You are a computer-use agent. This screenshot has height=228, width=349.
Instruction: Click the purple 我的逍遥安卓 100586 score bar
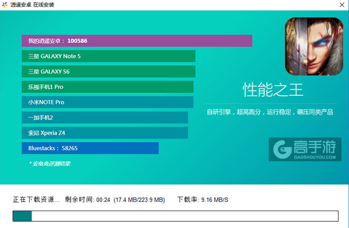click(137, 41)
